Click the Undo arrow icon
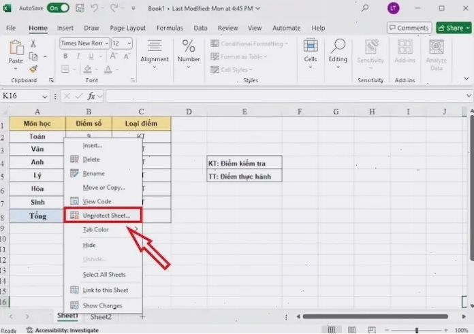The width and height of the screenshot is (474, 334). tap(94, 8)
